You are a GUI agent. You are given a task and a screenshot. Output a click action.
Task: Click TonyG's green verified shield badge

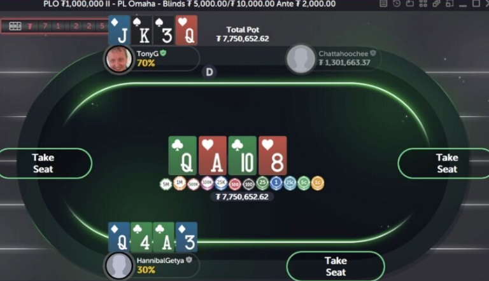pos(163,53)
